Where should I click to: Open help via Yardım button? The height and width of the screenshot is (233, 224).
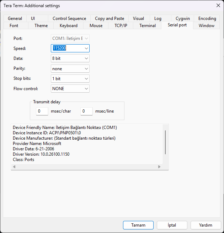[206, 225]
